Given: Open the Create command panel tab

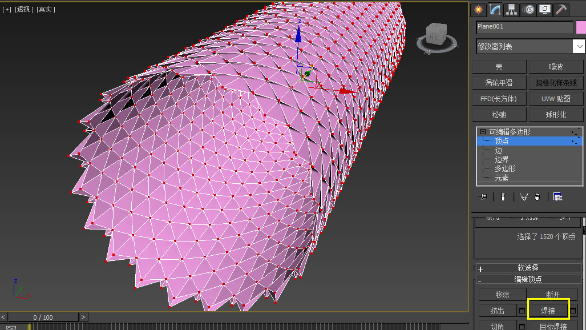Looking at the screenshot, I should [x=478, y=9].
